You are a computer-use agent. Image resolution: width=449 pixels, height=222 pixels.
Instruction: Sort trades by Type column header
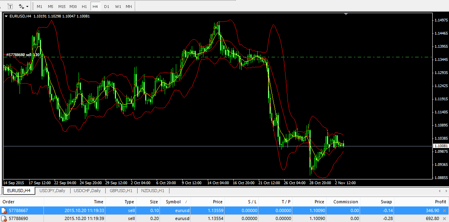(121, 202)
